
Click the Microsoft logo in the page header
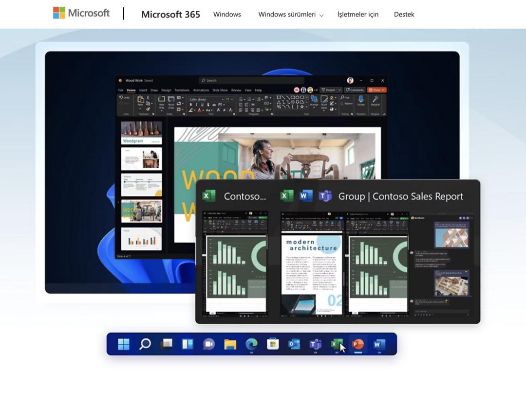point(81,13)
